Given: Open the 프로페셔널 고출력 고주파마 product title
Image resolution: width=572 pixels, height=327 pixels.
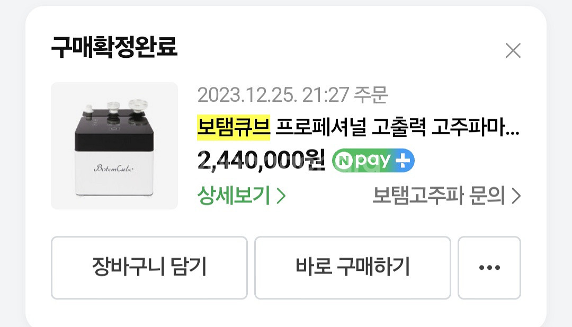Looking at the screenshot, I should (x=397, y=127).
